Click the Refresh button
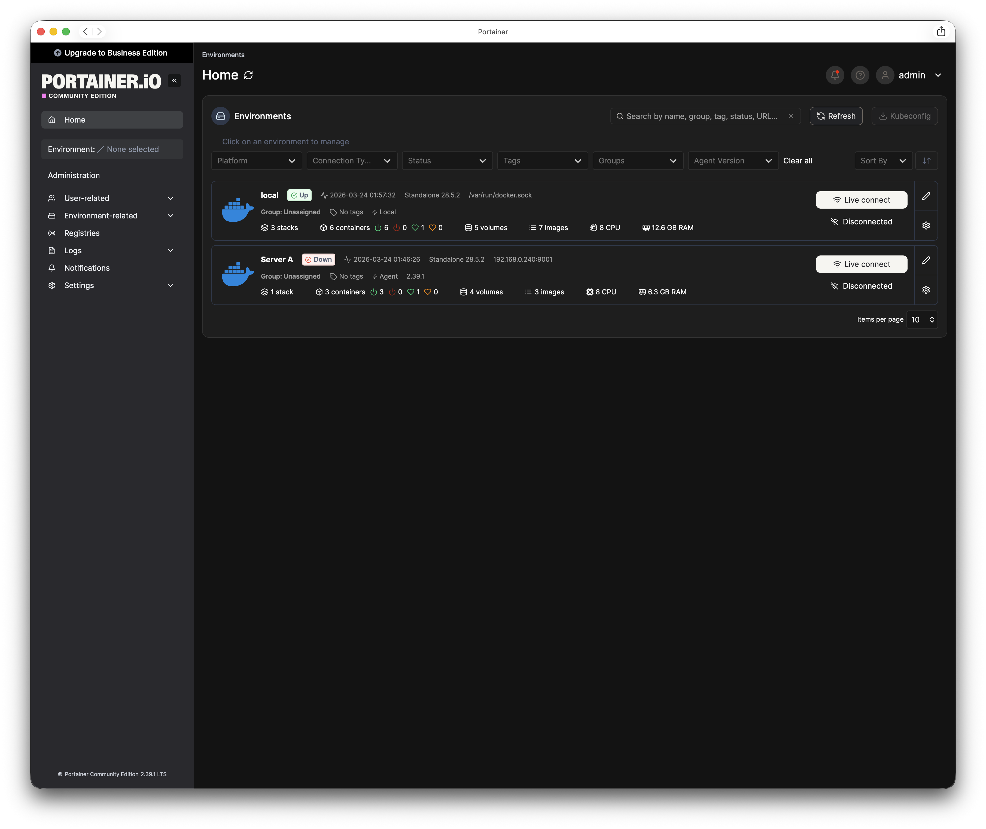Viewport: 986px width, 829px height. [x=836, y=116]
